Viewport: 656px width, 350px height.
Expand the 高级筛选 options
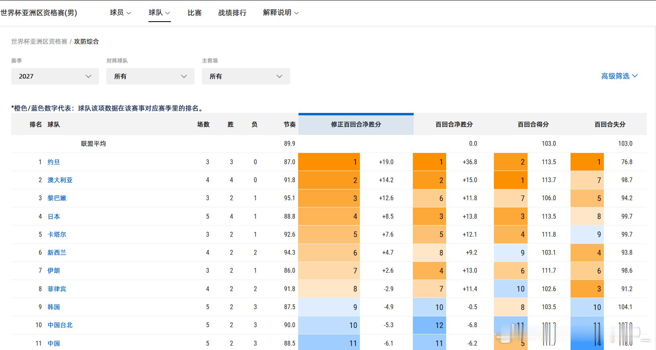[619, 76]
